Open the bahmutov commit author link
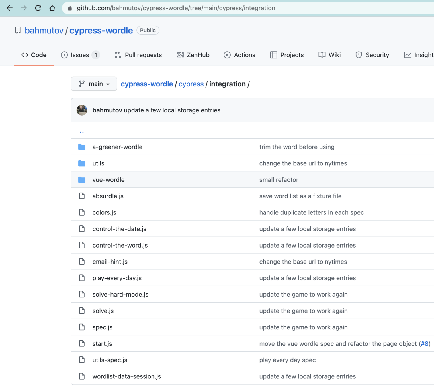Viewport: 434px width, 385px height. click(x=107, y=110)
